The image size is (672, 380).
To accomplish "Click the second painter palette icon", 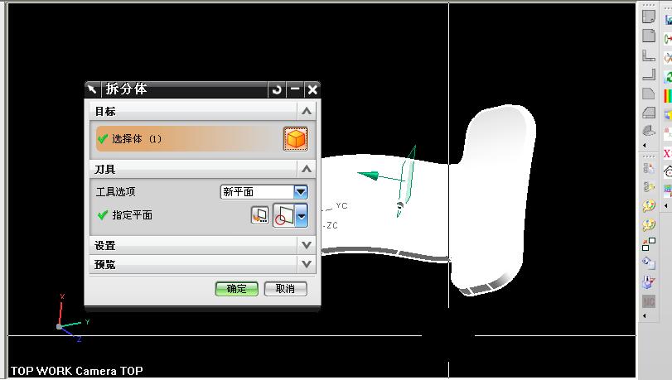I will coord(649,225).
